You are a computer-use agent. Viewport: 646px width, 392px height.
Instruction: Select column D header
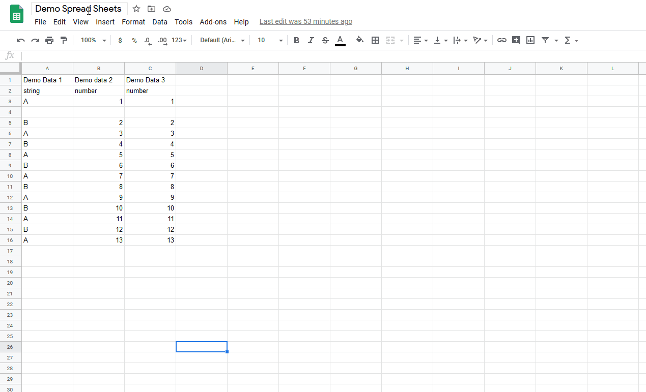click(202, 68)
